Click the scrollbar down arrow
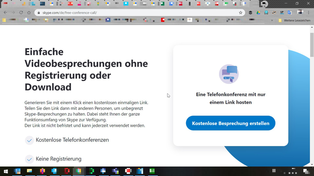The image size is (314, 176). coord(312,164)
